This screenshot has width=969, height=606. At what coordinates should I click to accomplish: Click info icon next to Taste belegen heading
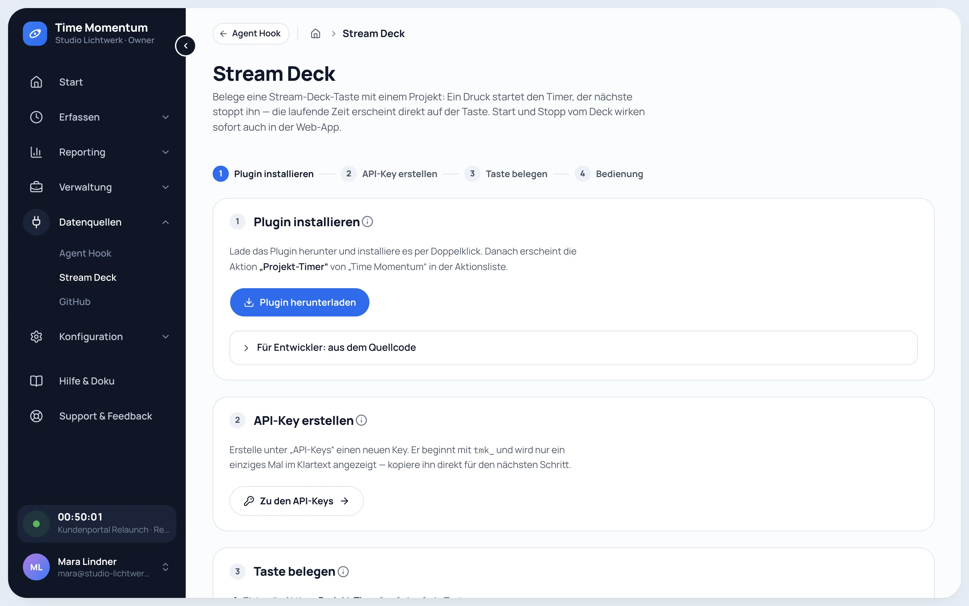click(x=343, y=572)
